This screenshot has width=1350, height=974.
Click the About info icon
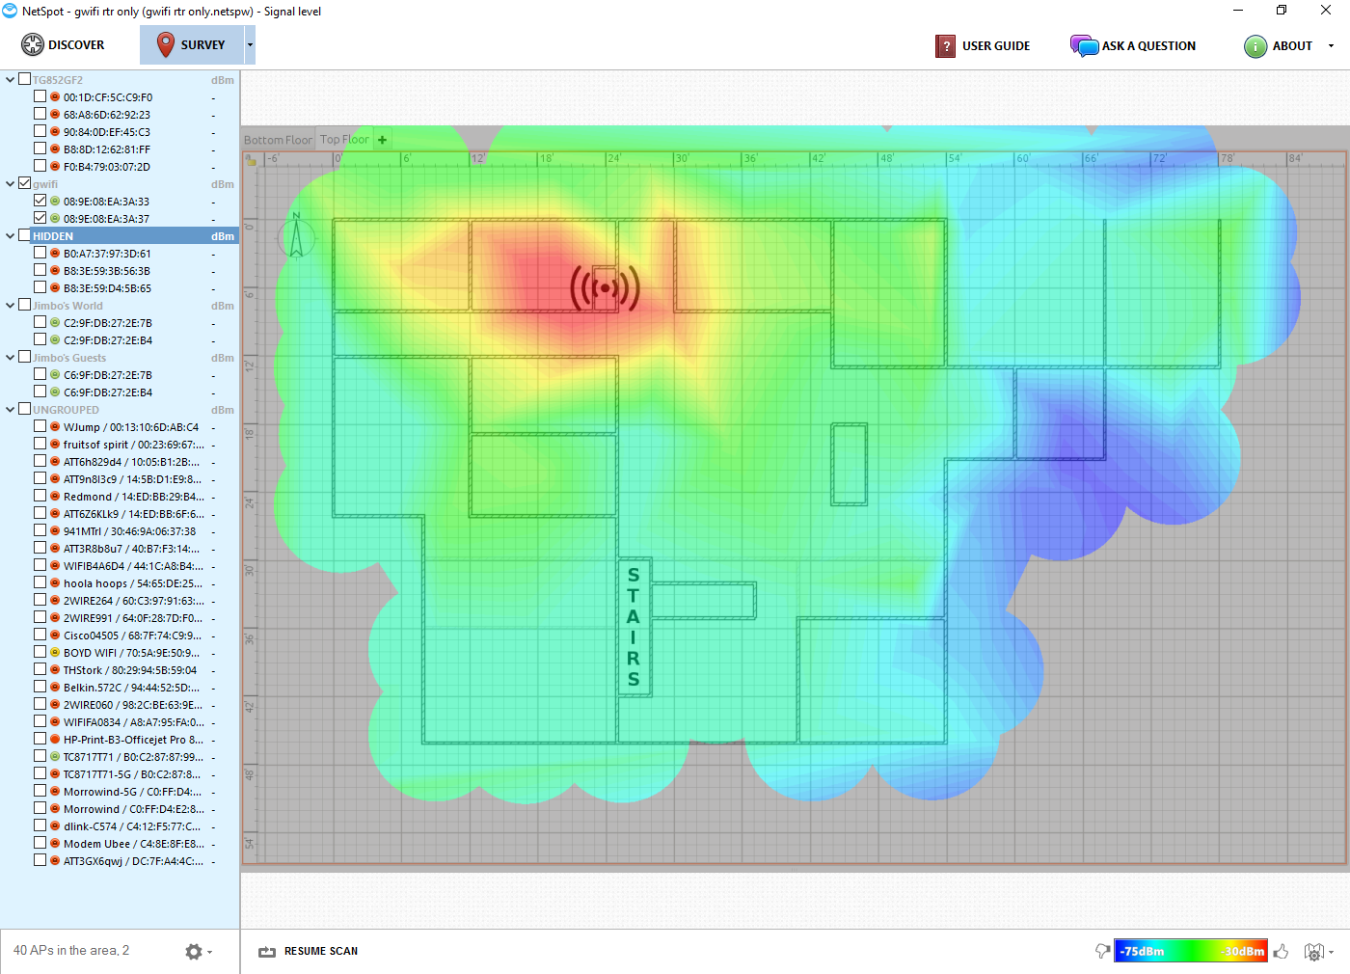point(1255,45)
